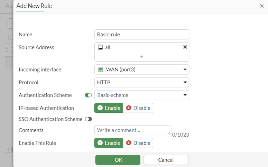Click the up-arrow icon in Enable This Rule
This screenshot has height=167, width=268.
point(100,143)
